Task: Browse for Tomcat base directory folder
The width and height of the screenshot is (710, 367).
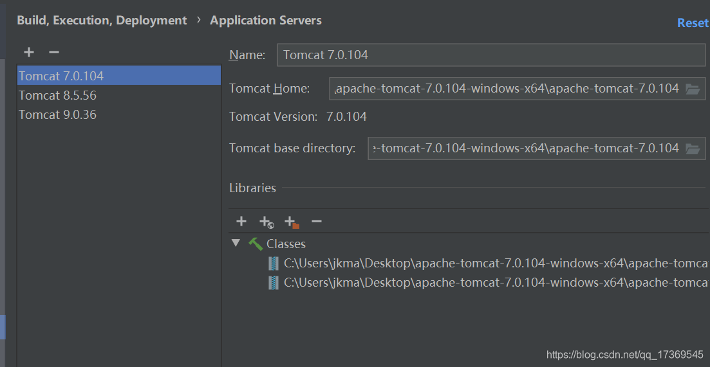Action: (693, 148)
